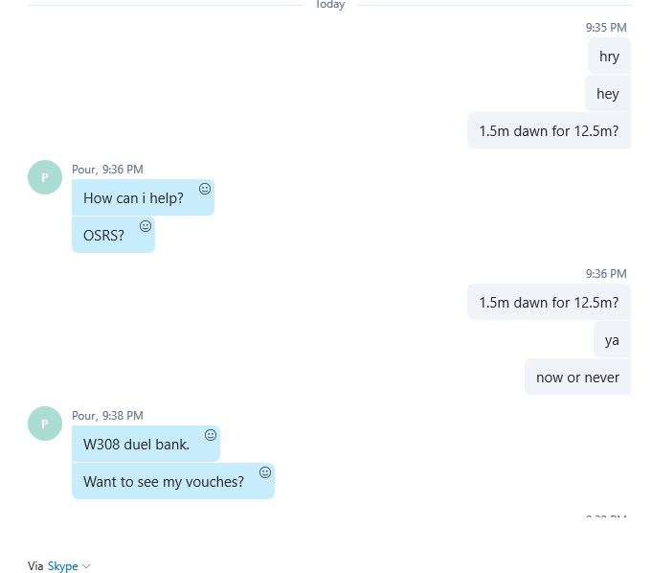Click reaction smiley on "How can i help?"
652x573 pixels.
(205, 189)
